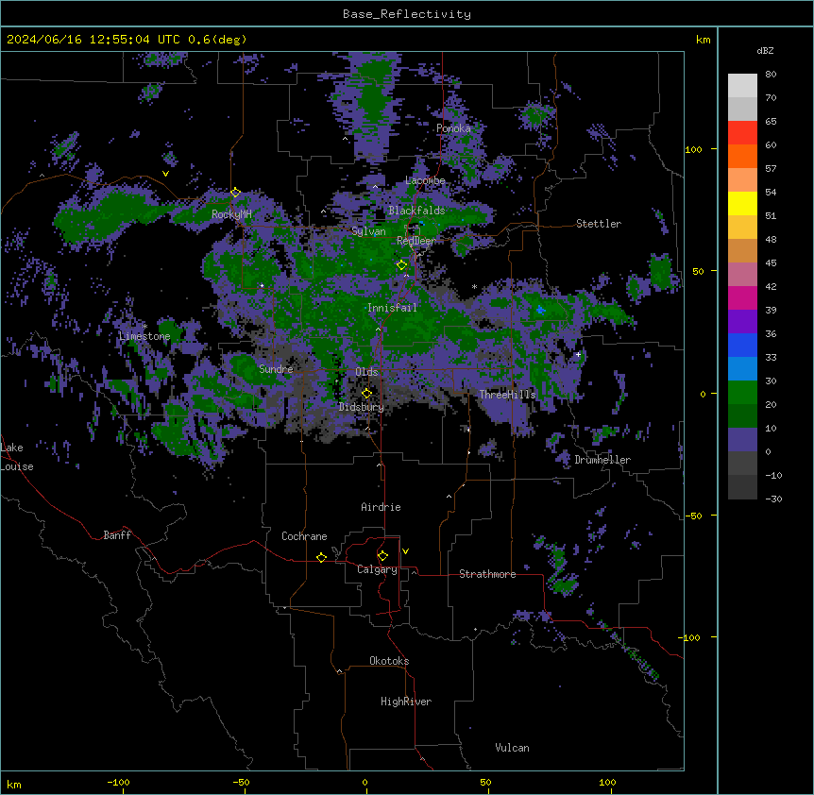814x795 pixels.
Task: Click the Strathmore label
Action: (x=487, y=574)
